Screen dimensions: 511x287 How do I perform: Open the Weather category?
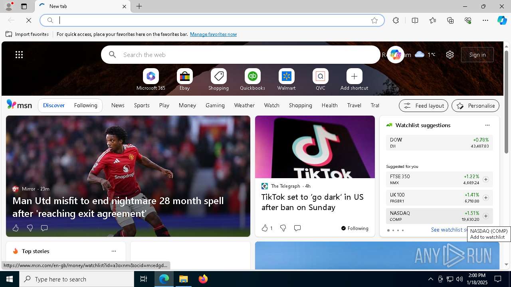[x=244, y=105]
